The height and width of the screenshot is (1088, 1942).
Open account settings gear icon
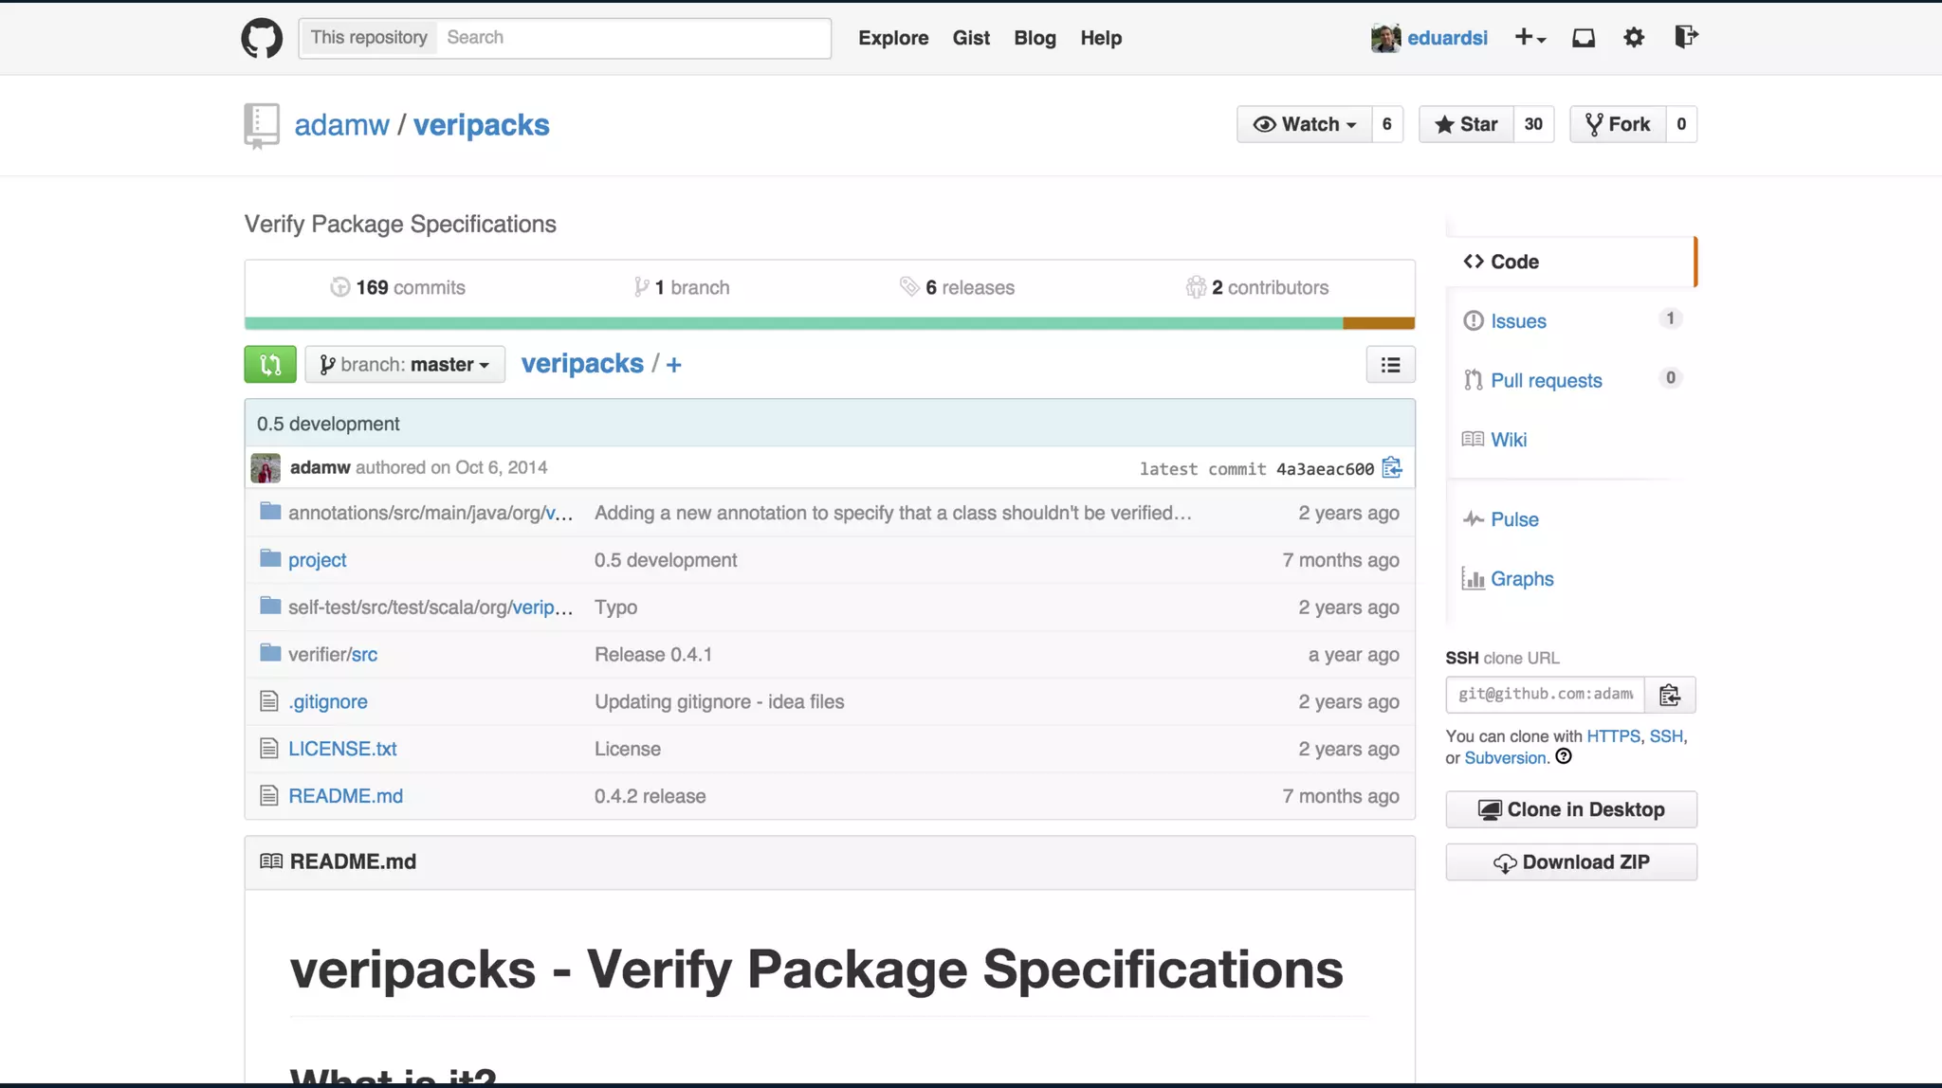(x=1633, y=38)
